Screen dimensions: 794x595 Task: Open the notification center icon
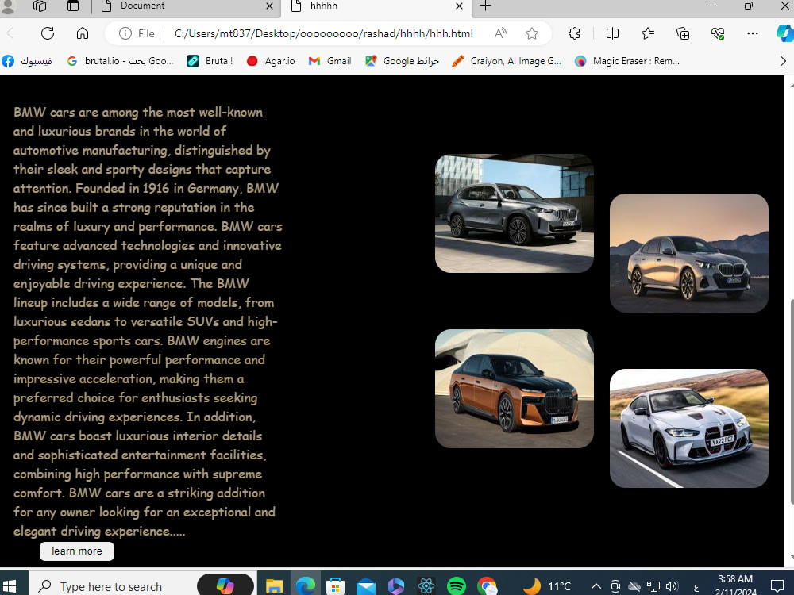tap(777, 586)
